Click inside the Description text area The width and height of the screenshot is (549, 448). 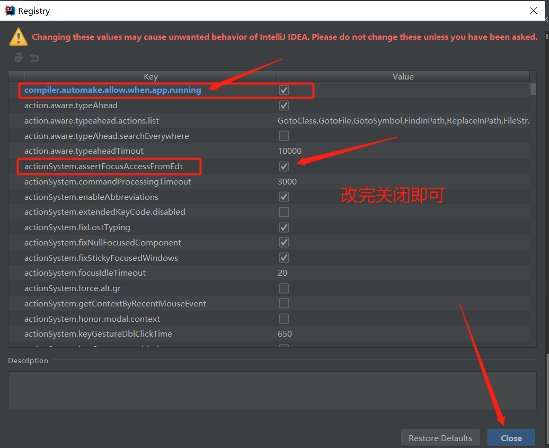point(272,391)
